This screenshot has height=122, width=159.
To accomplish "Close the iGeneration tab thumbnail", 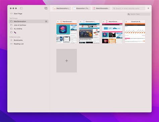I will click(x=81, y=21).
